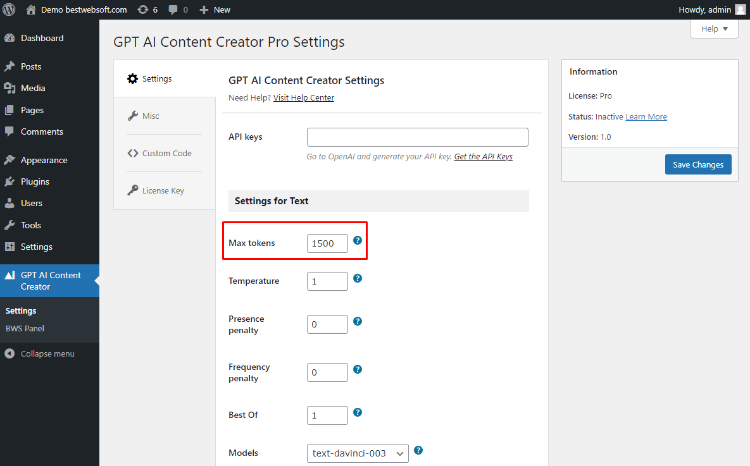
Task: Open Tools menu item
Action: [x=50, y=225]
